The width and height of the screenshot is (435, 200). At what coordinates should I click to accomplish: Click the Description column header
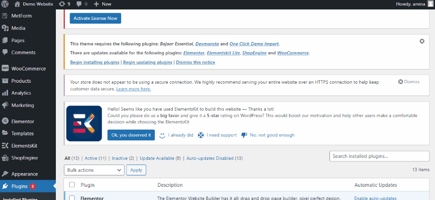click(170, 185)
